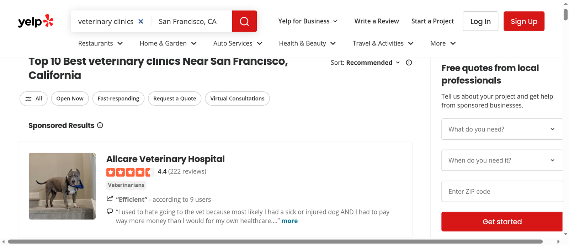
Task: Click the Efficient trend chart icon
Action: pos(110,198)
